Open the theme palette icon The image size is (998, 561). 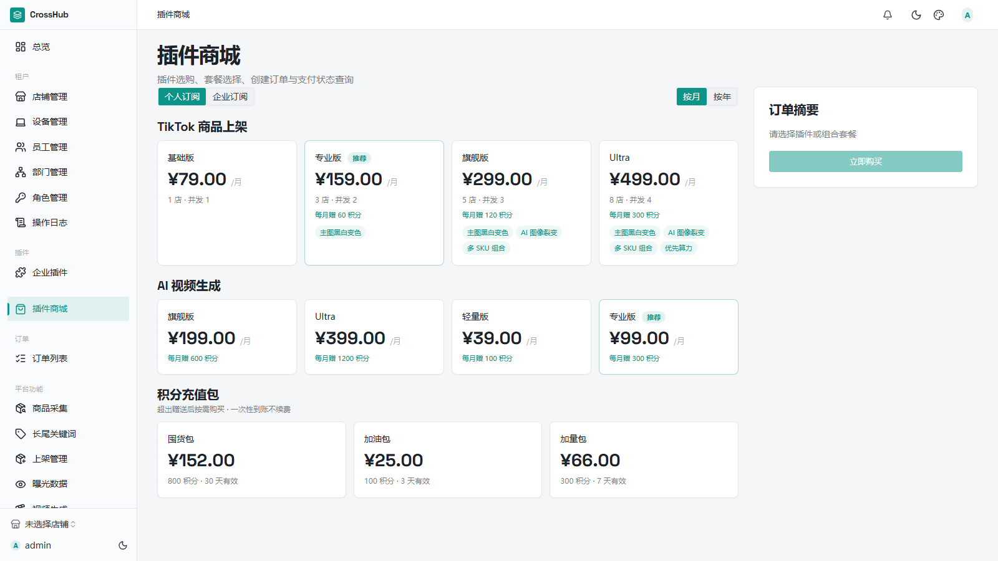pos(939,15)
